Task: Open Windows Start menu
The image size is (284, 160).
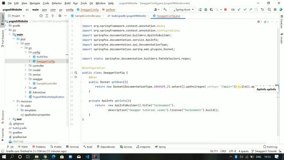Action: pos(4,156)
